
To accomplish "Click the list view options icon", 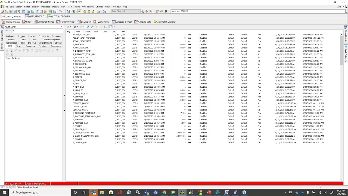I will pos(106,27).
